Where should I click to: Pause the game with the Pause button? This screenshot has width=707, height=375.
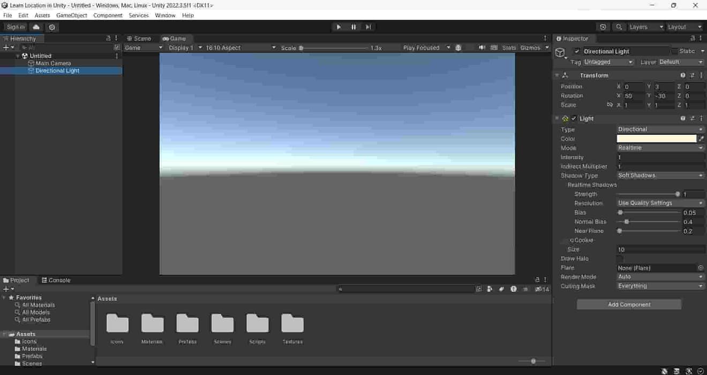point(353,27)
